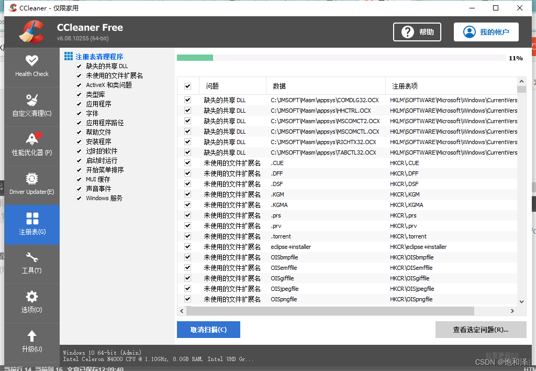The width and height of the screenshot is (536, 371).
Task: Click the scan progress bar
Action: point(341,58)
